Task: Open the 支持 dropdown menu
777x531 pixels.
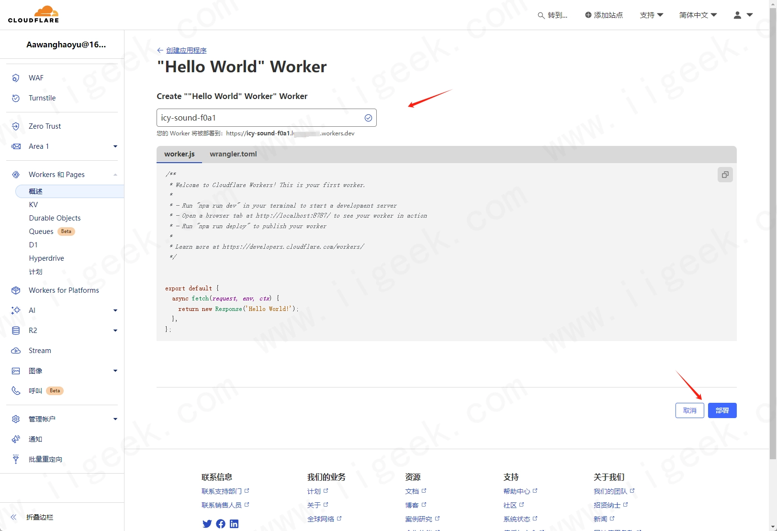Action: [x=652, y=15]
